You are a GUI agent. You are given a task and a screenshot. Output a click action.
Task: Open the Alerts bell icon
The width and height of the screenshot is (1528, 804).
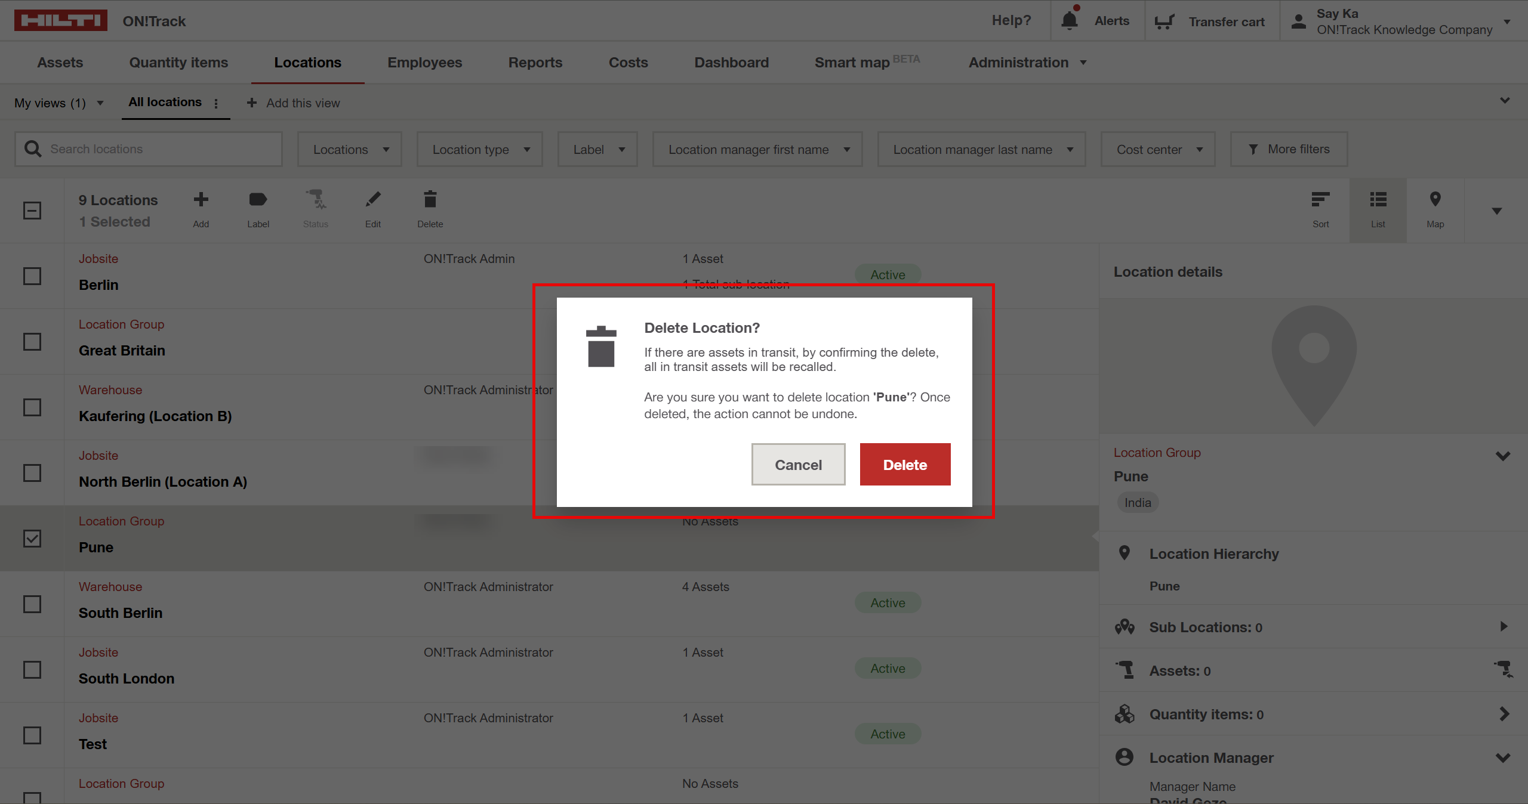coord(1069,20)
